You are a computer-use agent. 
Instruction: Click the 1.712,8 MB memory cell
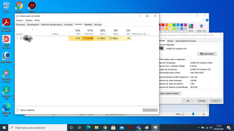88,38
